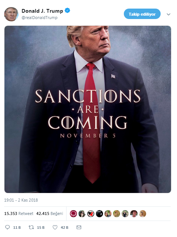Click the 15 B retweet count
177x237 pixels.
[x=41, y=227]
